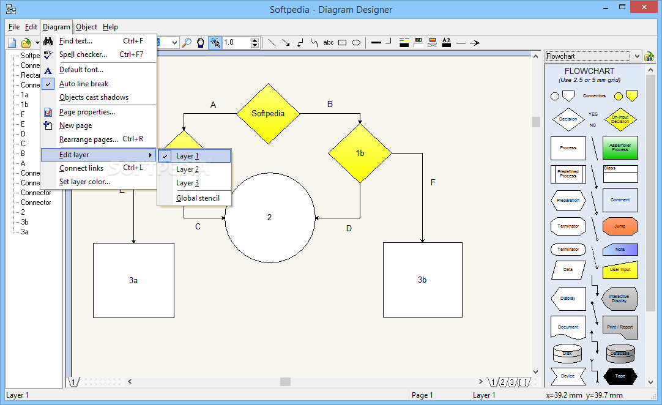Switch to layer tab 2 at bottom right

point(502,382)
